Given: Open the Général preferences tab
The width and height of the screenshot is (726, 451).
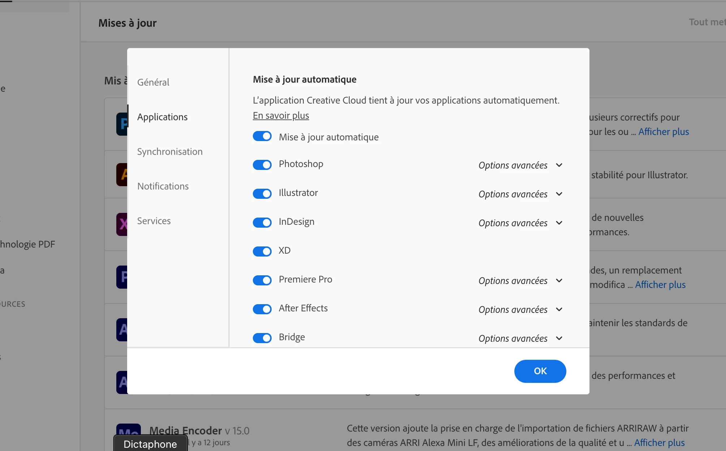Looking at the screenshot, I should coord(153,82).
